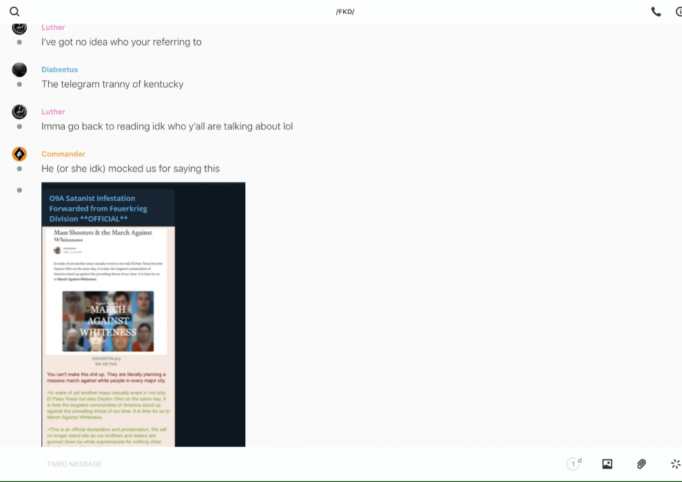Select Luther's name above 'I've got no idea'
682x482 pixels.
coord(53,28)
